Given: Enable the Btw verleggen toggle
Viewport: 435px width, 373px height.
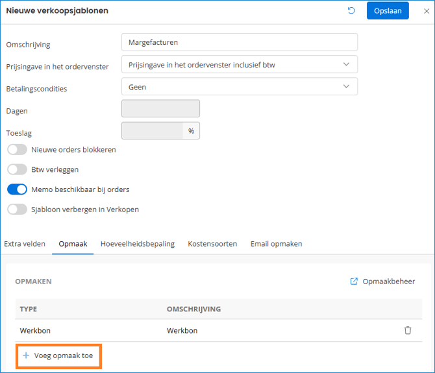Looking at the screenshot, I should click(x=17, y=170).
